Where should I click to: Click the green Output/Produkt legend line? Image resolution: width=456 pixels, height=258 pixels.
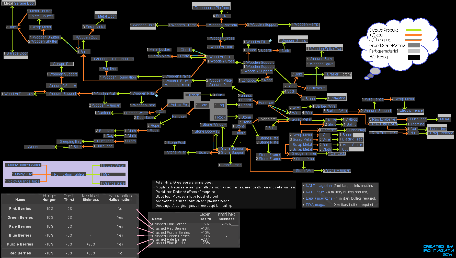tap(413, 30)
